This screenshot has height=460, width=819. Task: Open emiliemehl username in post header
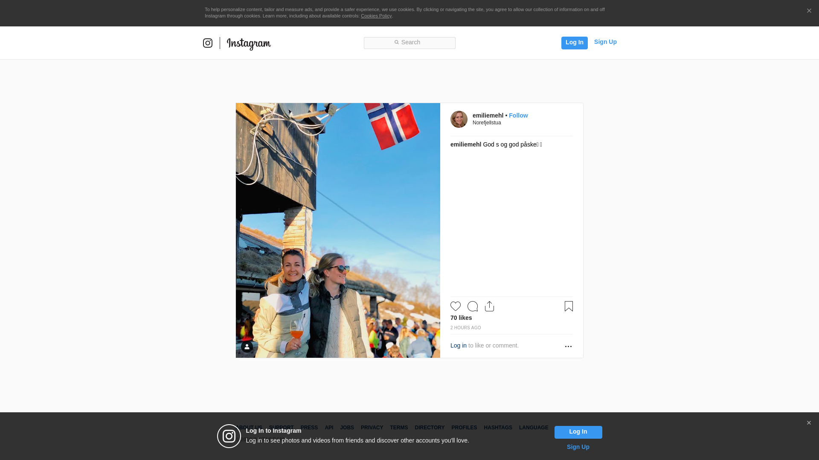tap(488, 115)
